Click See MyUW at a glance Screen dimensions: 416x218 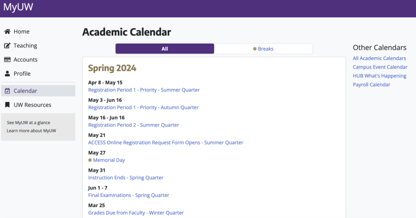(x=28, y=123)
